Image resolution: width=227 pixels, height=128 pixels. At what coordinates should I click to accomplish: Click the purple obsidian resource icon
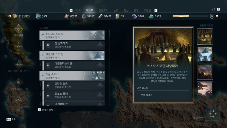pos(134,16)
